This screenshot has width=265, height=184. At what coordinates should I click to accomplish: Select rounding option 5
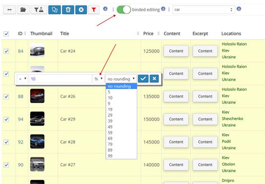(121, 92)
